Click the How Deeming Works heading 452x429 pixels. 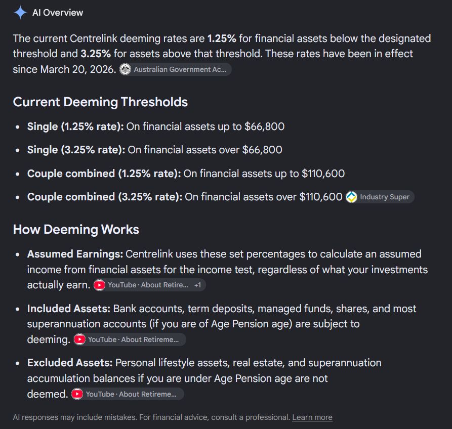click(76, 230)
